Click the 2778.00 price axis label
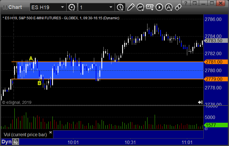Viewport: 229px width, 146px height. [x=213, y=88]
